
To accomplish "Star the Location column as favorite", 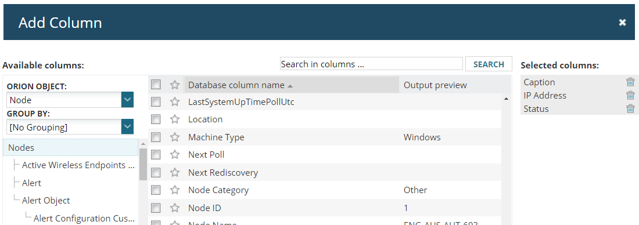I will point(175,119).
